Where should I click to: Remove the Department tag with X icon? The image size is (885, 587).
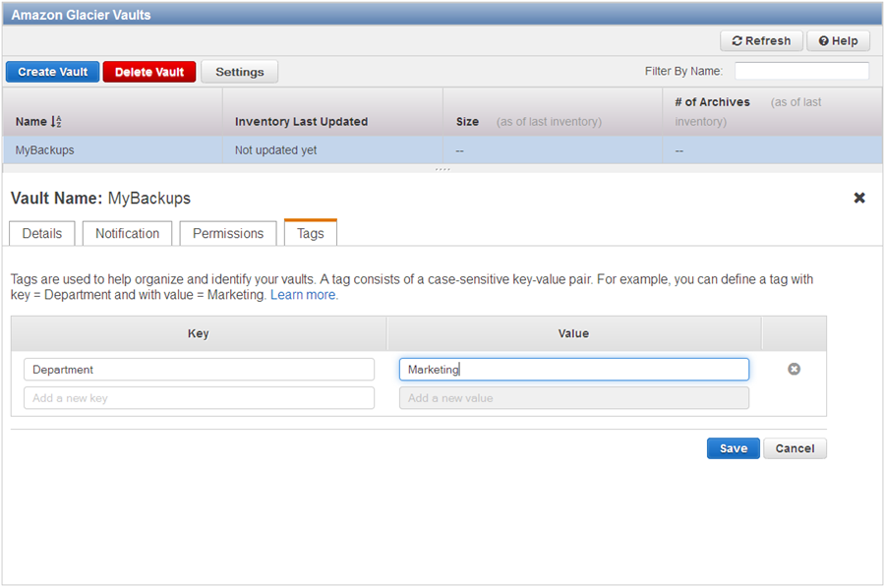[x=794, y=369]
